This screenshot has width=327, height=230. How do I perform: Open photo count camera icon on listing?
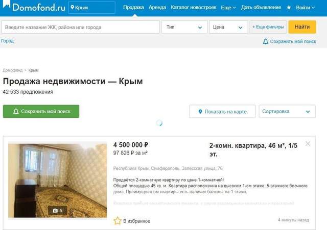pos(55,211)
